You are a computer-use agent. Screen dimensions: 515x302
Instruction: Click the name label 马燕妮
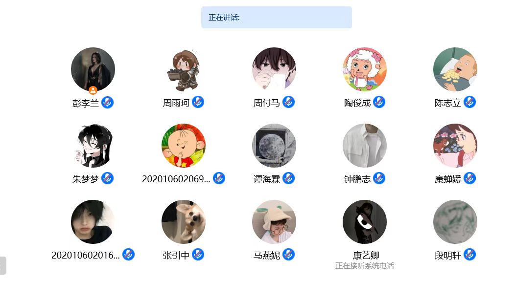266,255
